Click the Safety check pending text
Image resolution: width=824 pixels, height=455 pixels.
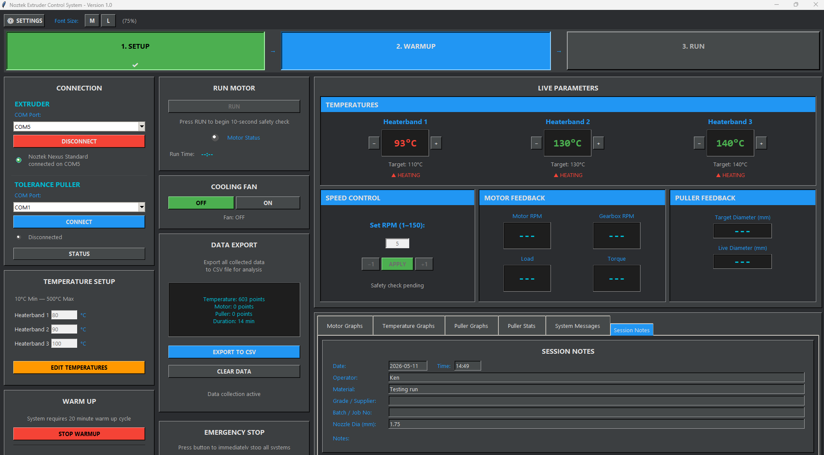397,285
